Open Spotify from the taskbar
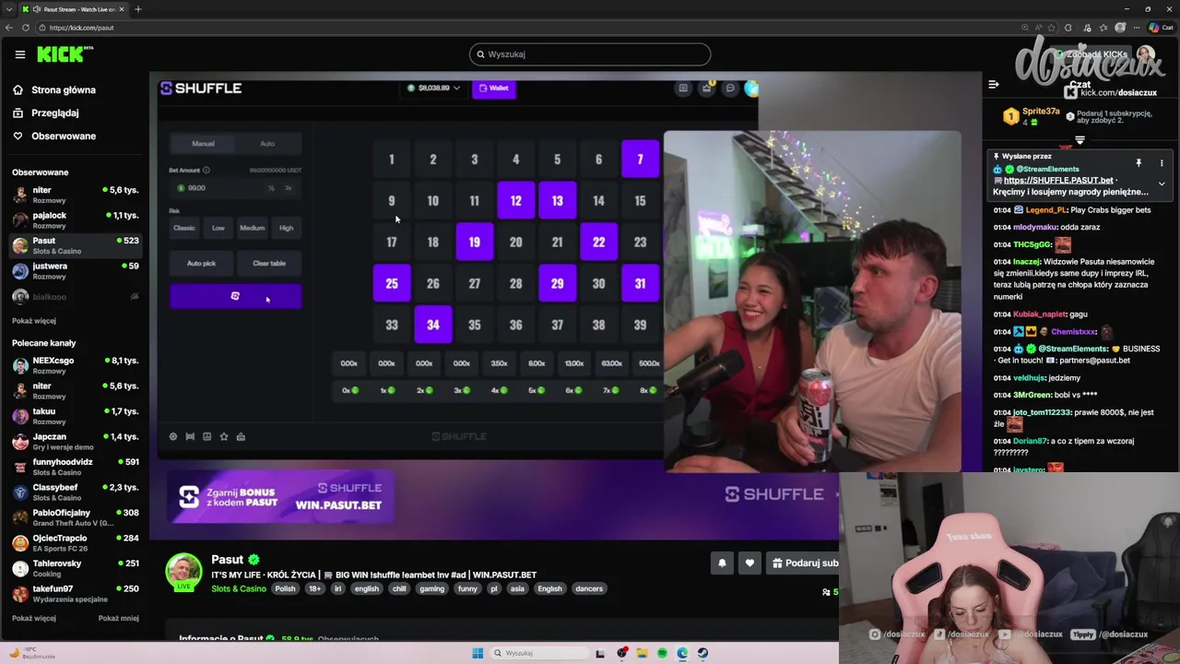Image resolution: width=1180 pixels, height=664 pixels. coord(662,653)
